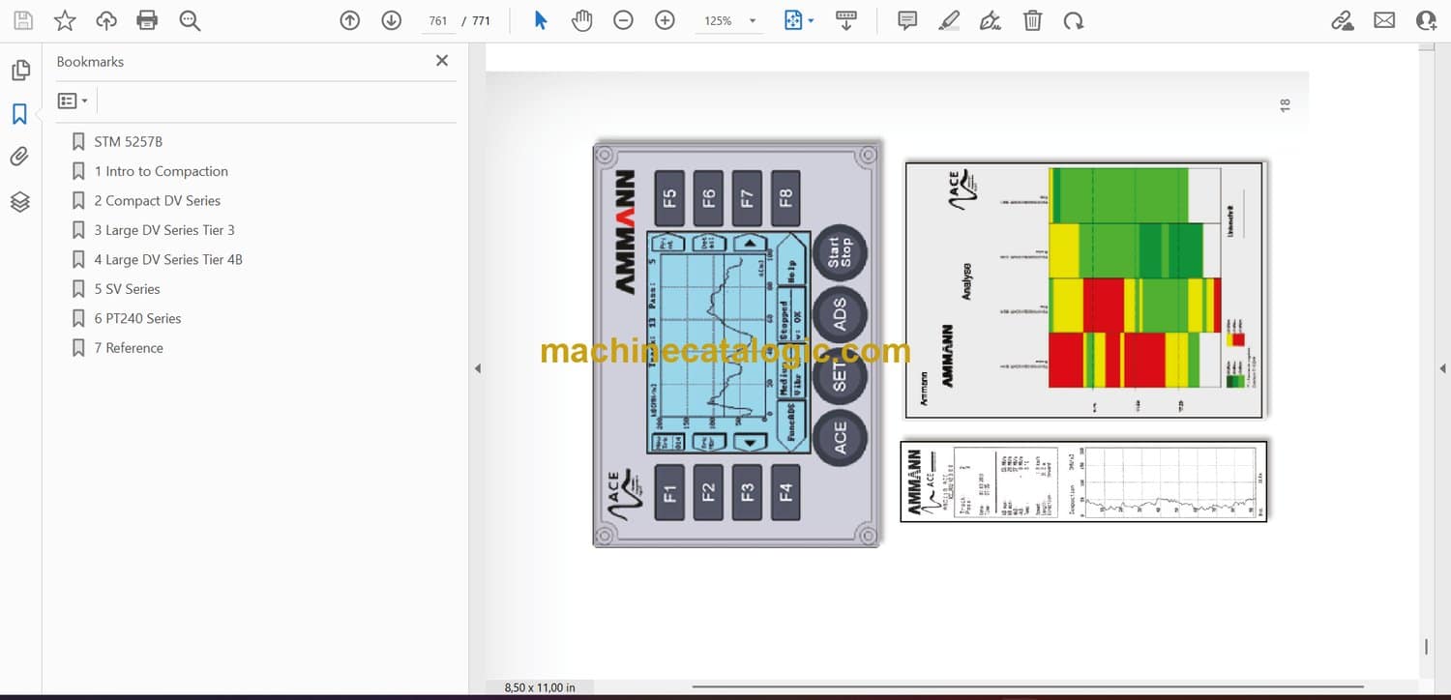The height and width of the screenshot is (700, 1451).
Task: Zoom in using the plus button
Action: [x=665, y=20]
